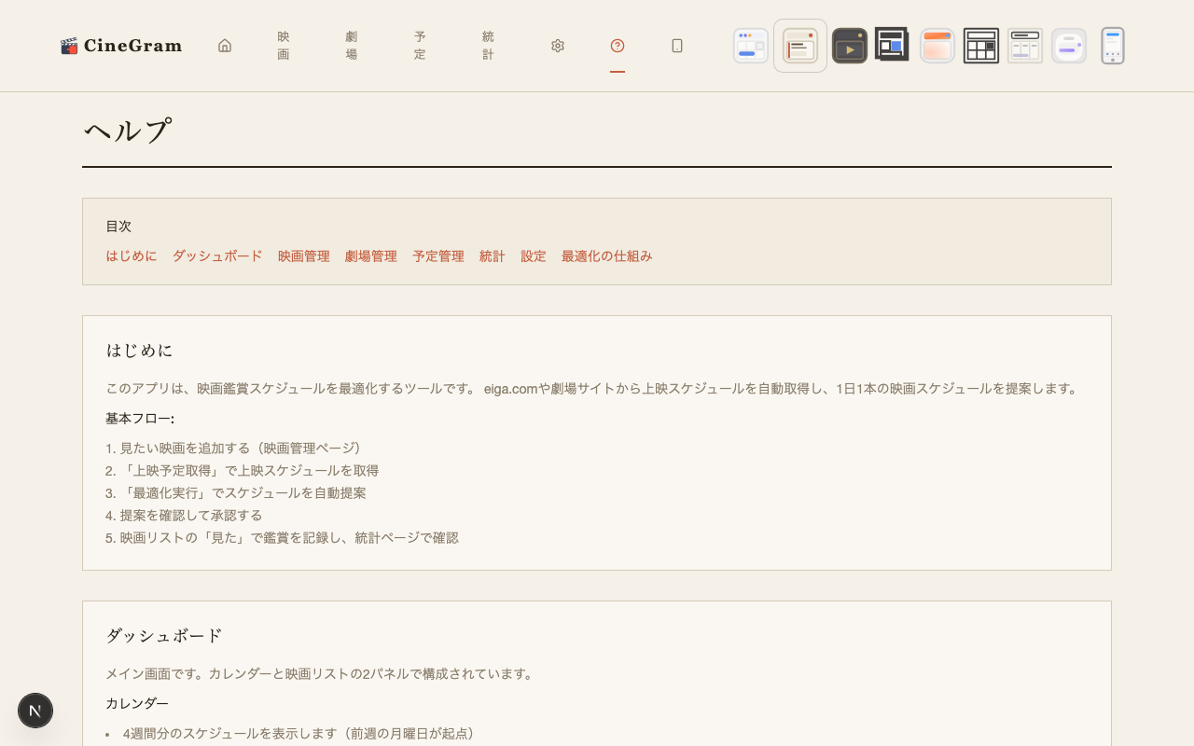
Task: Open the mobile device icon in navbar
Action: tap(677, 46)
